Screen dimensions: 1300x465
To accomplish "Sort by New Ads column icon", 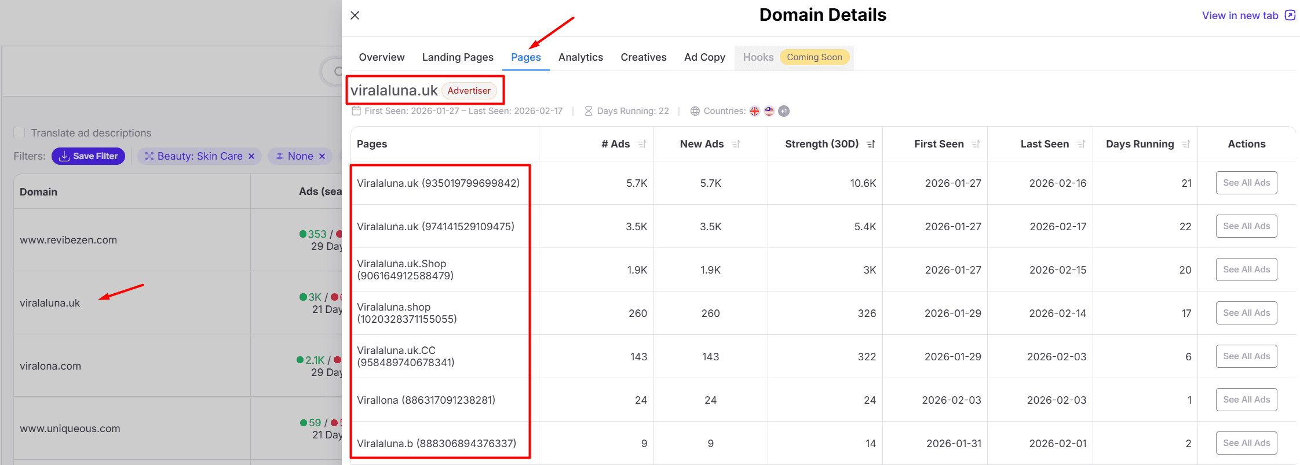I will pyautogui.click(x=736, y=144).
